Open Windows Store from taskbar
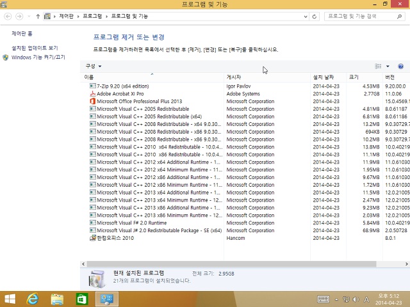410x307 pixels. coord(82,299)
